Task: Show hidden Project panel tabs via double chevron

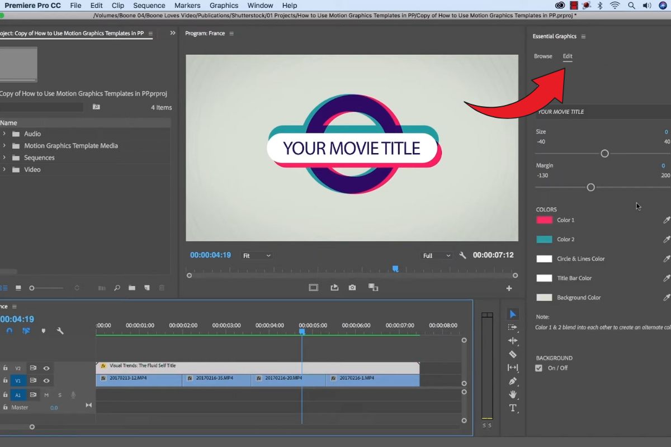Action: [x=173, y=34]
